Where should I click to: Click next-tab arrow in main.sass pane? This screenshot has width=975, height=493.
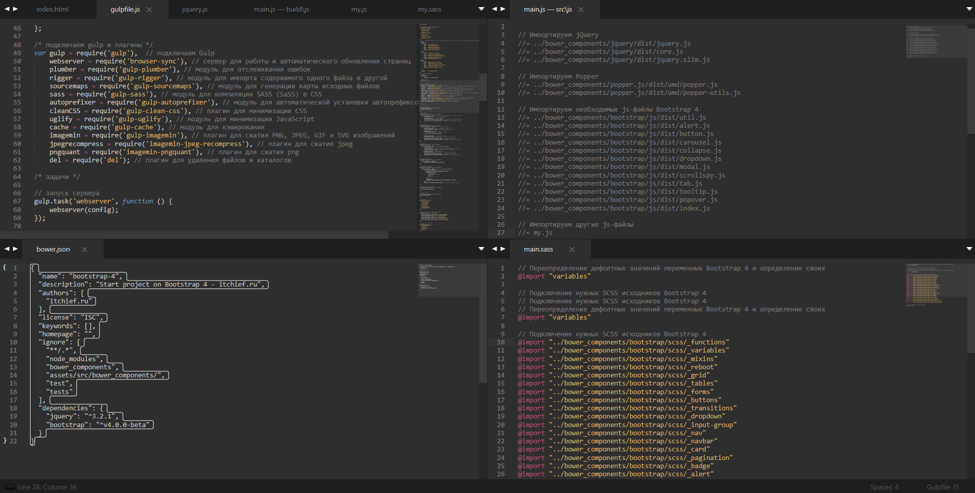click(x=503, y=249)
